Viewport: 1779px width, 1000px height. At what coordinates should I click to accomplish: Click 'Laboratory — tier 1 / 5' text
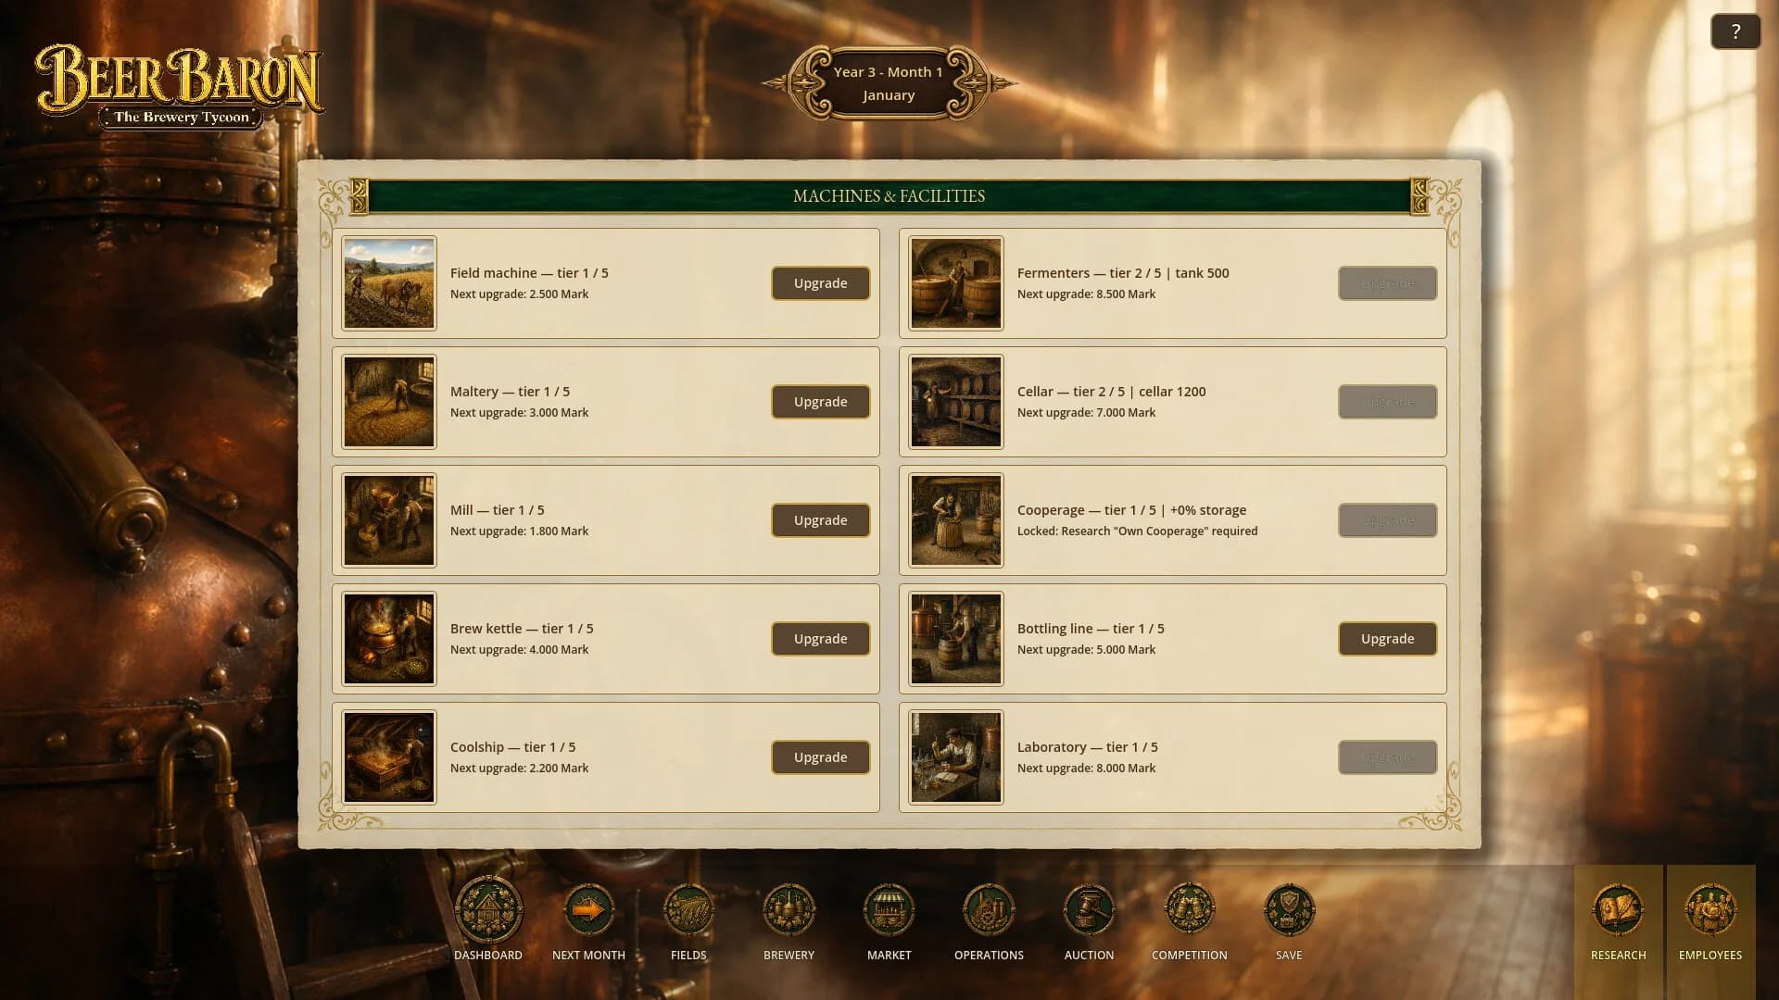click(1088, 747)
